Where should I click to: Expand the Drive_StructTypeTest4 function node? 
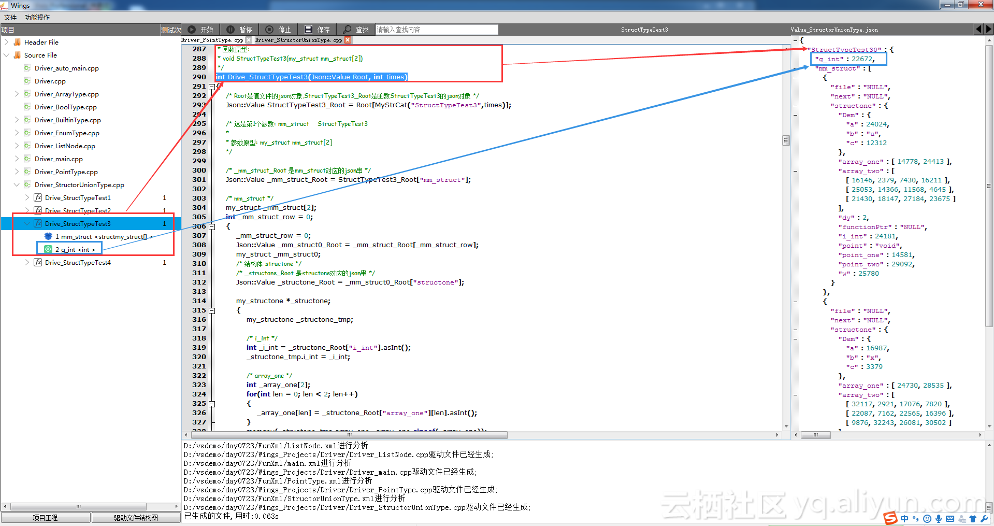[x=27, y=262]
